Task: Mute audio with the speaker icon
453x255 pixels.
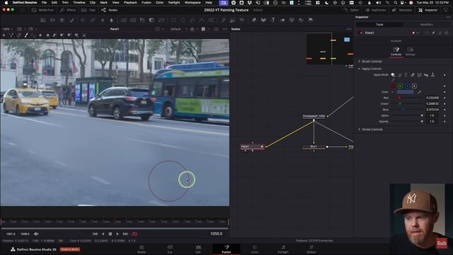Action: tap(36, 234)
